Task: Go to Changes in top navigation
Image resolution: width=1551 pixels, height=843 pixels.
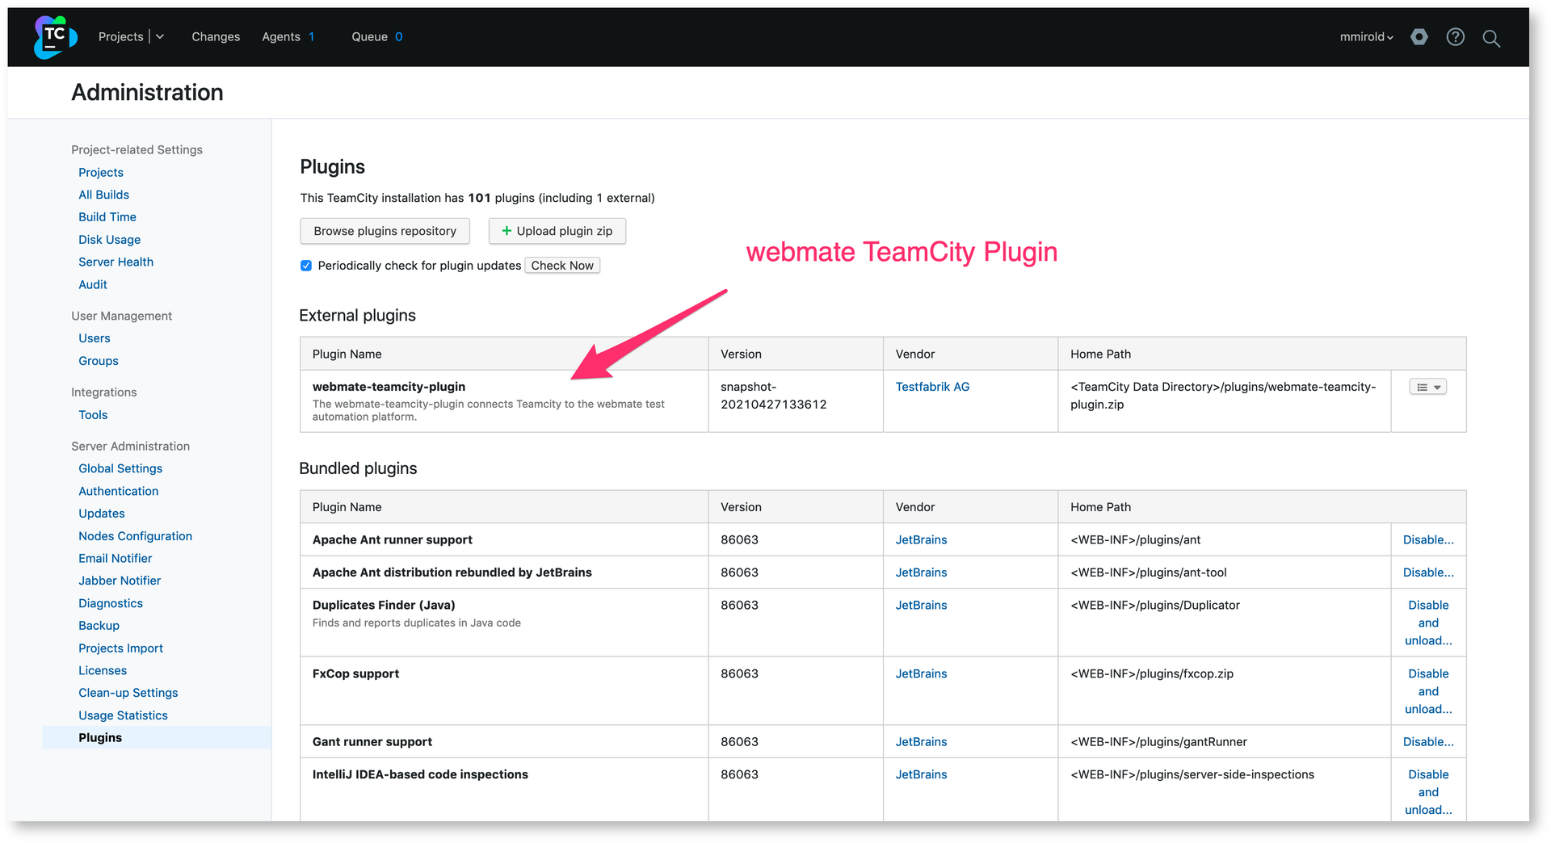Action: pyautogui.click(x=216, y=37)
